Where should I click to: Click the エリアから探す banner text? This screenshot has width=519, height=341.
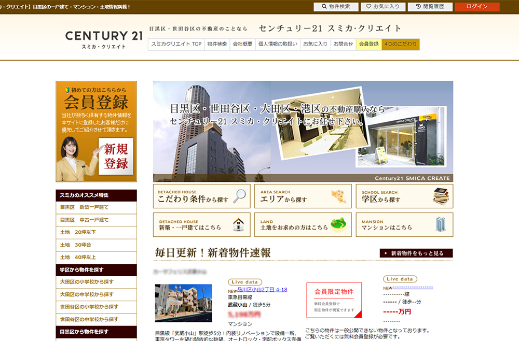pyautogui.click(x=283, y=199)
